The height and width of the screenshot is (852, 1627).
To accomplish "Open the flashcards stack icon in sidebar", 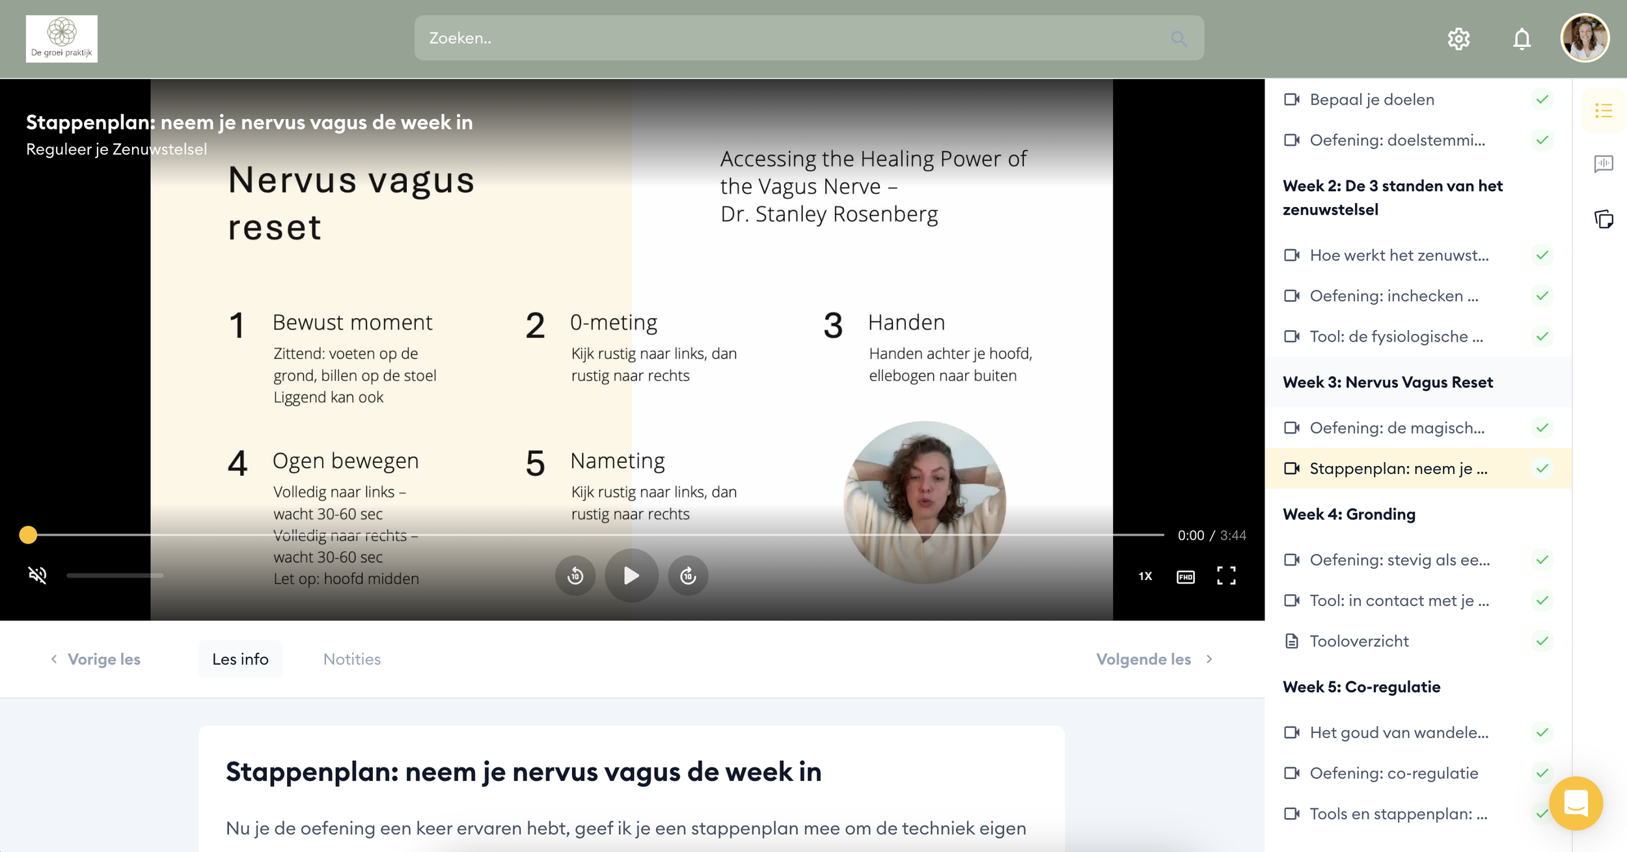I will [x=1604, y=219].
